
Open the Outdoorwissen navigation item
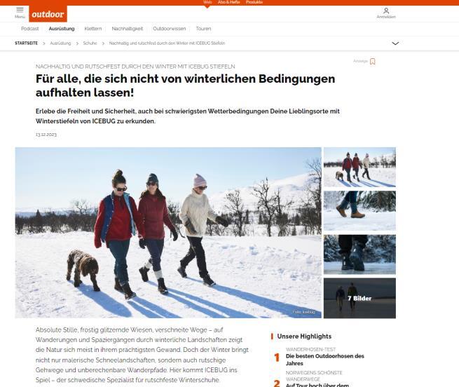pyautogui.click(x=169, y=29)
